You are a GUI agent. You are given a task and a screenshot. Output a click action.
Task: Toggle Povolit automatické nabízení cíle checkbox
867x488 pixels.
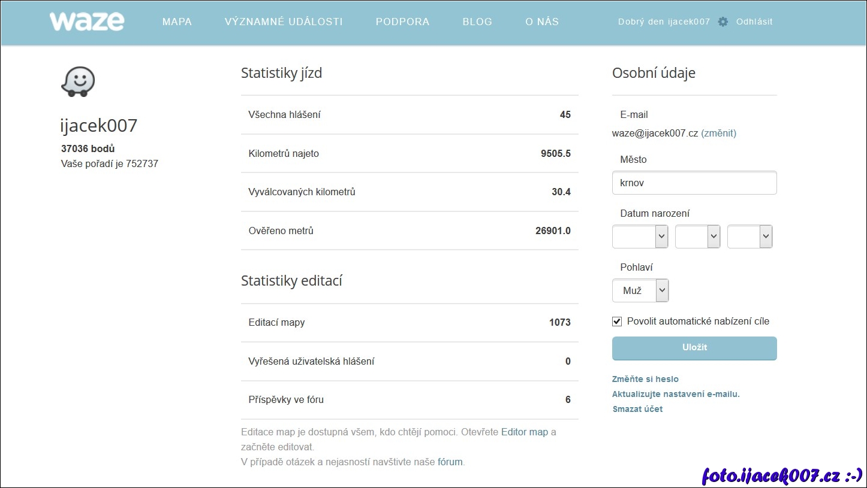617,322
